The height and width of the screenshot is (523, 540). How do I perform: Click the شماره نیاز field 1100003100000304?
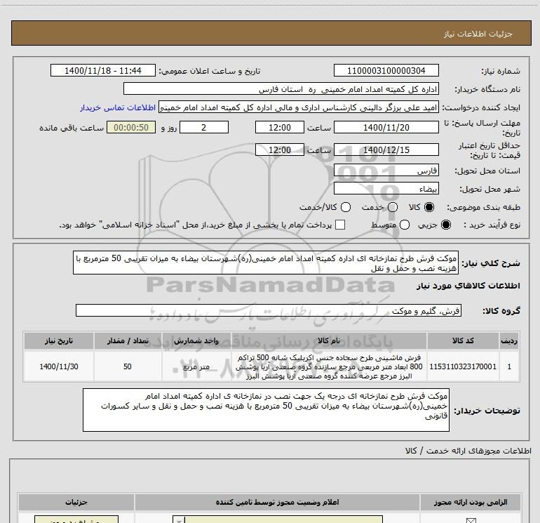(386, 71)
